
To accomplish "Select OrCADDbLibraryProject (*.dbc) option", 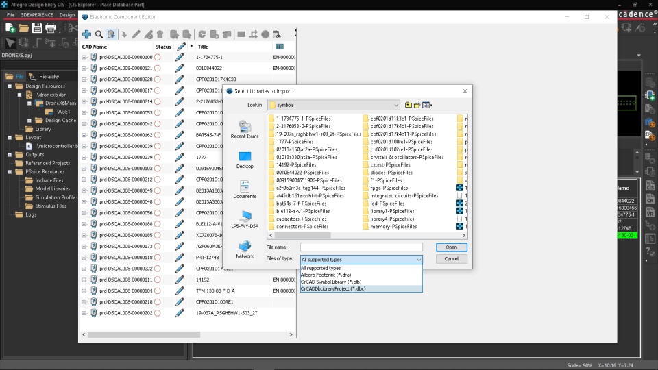I will [x=361, y=288].
